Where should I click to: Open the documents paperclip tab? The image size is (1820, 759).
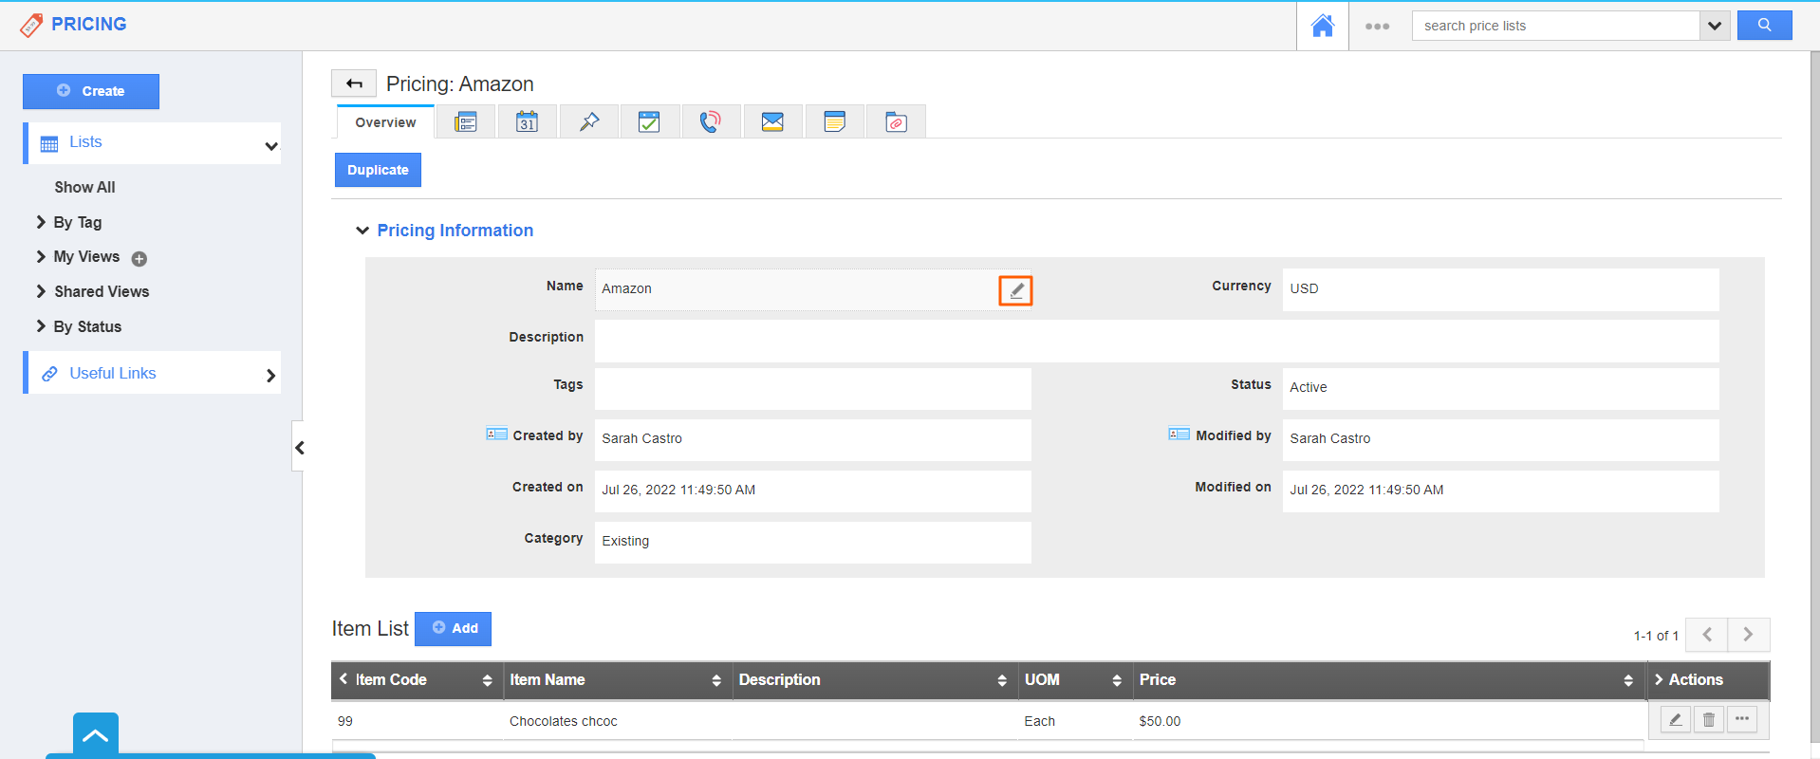896,121
